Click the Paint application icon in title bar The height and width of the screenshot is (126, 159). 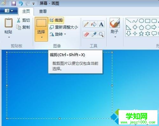click(x=3, y=3)
